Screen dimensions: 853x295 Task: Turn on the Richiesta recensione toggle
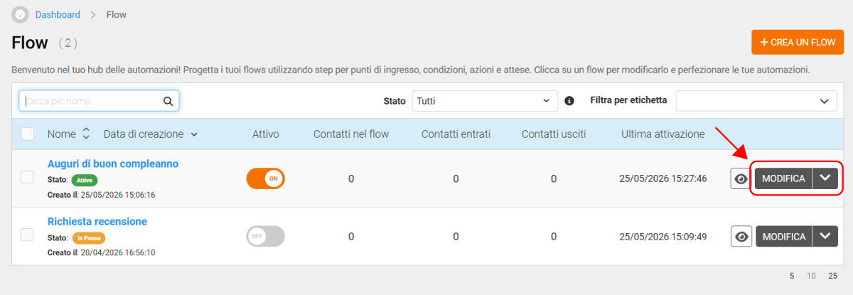[265, 236]
